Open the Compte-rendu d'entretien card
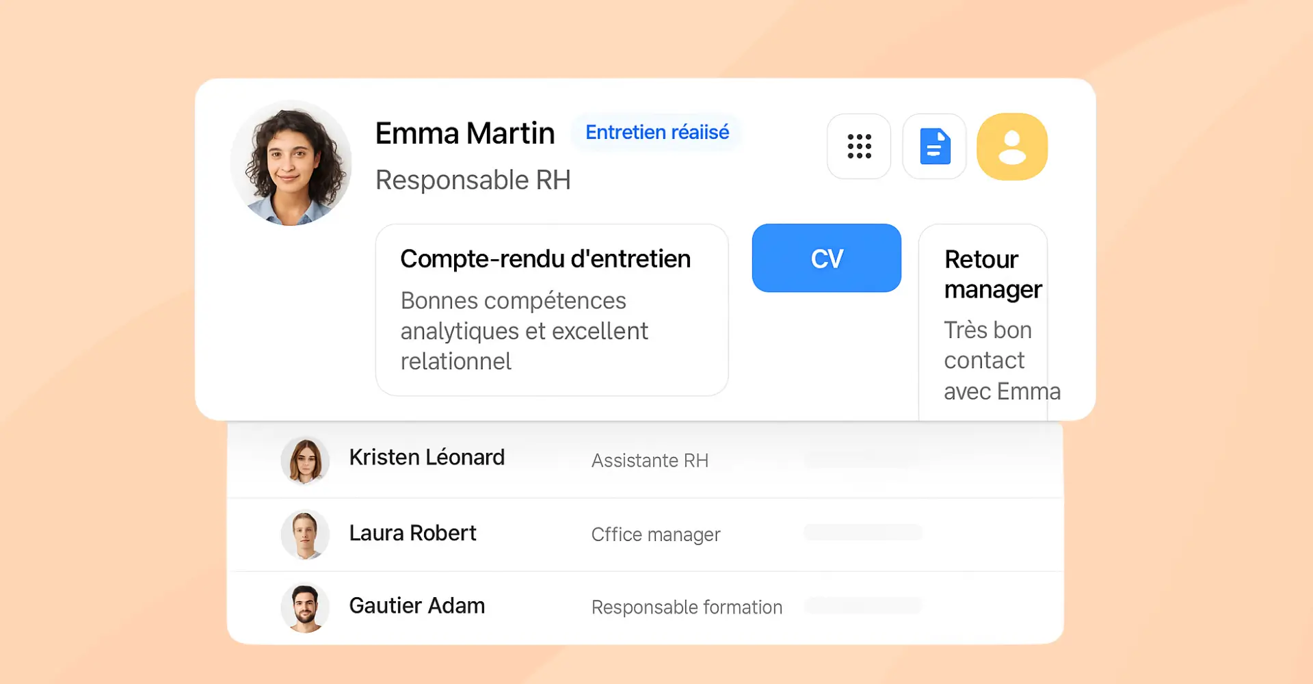Screen dimensions: 1313x684 (551, 310)
